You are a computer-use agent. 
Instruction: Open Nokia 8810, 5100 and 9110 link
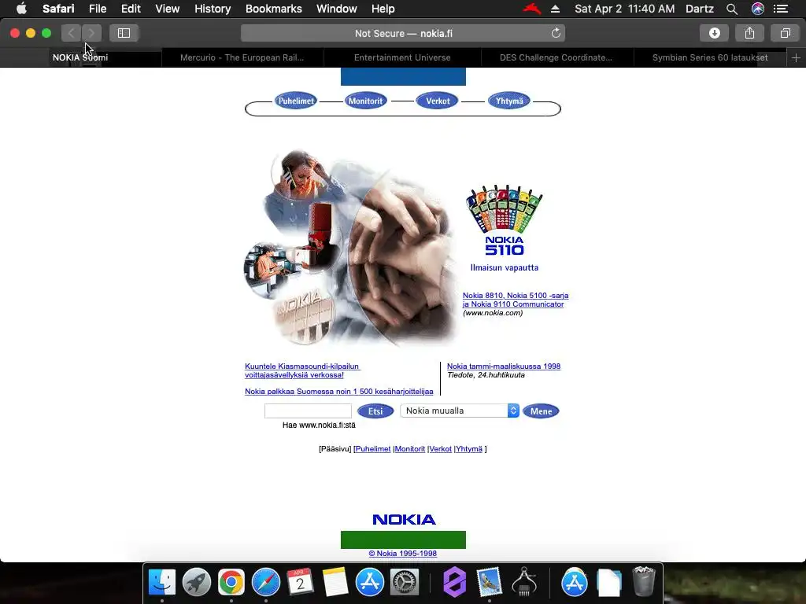tap(515, 300)
